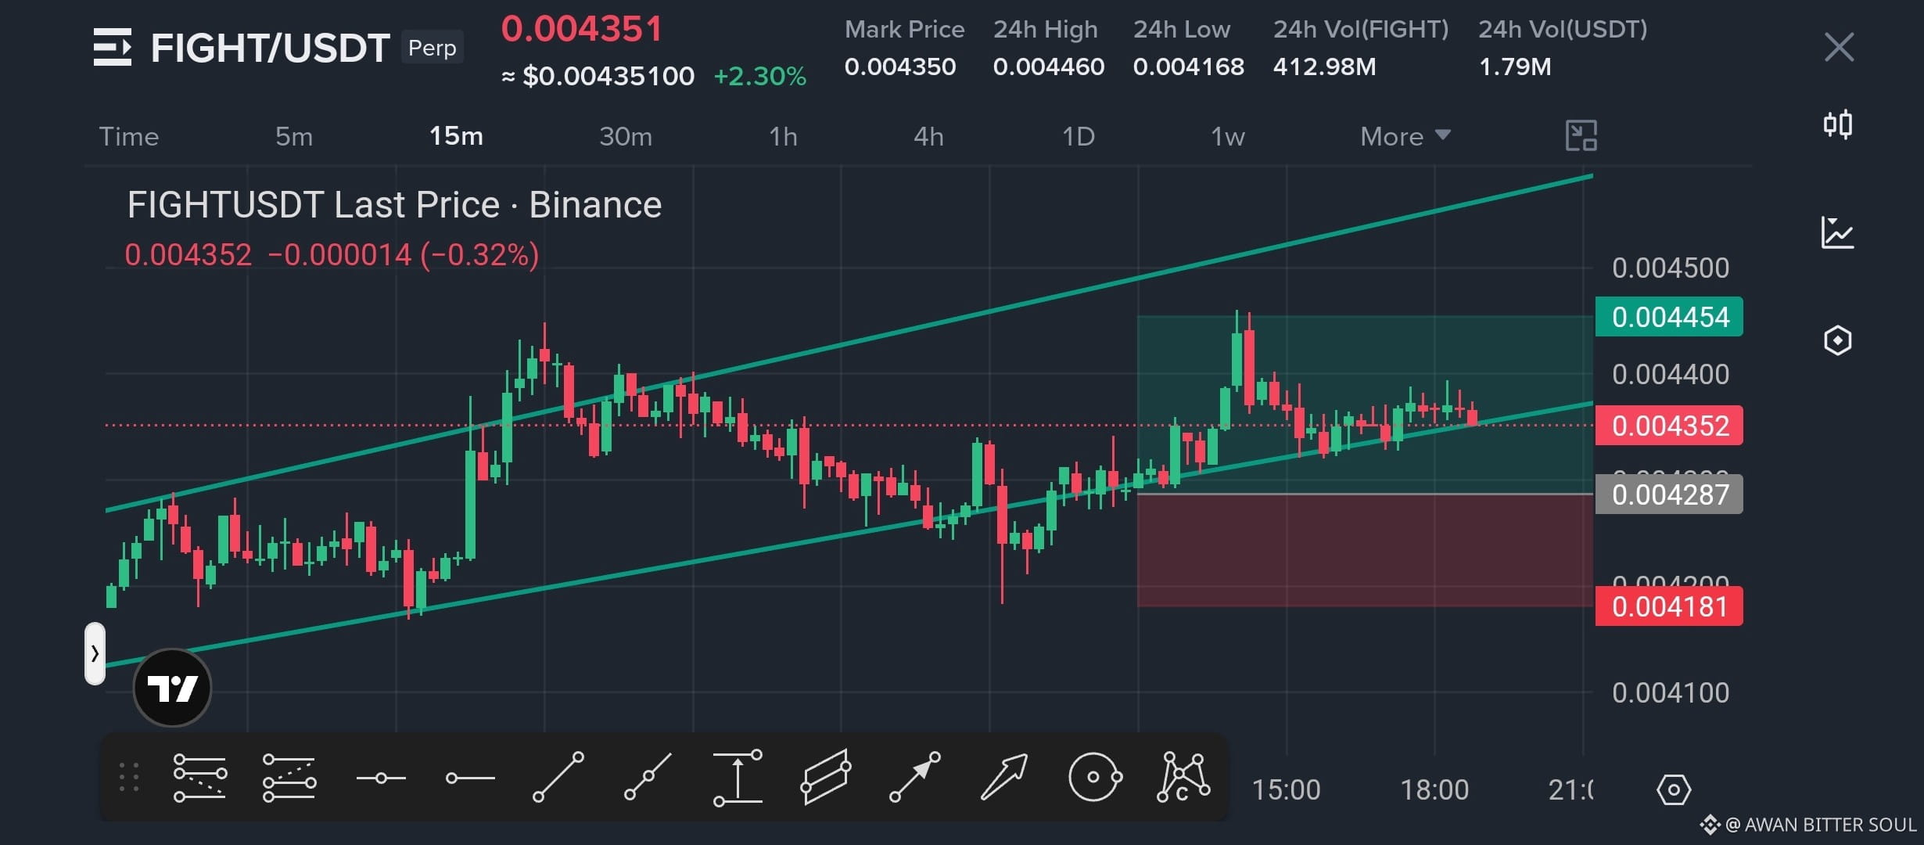Click the red 0.004351 last price

click(582, 29)
